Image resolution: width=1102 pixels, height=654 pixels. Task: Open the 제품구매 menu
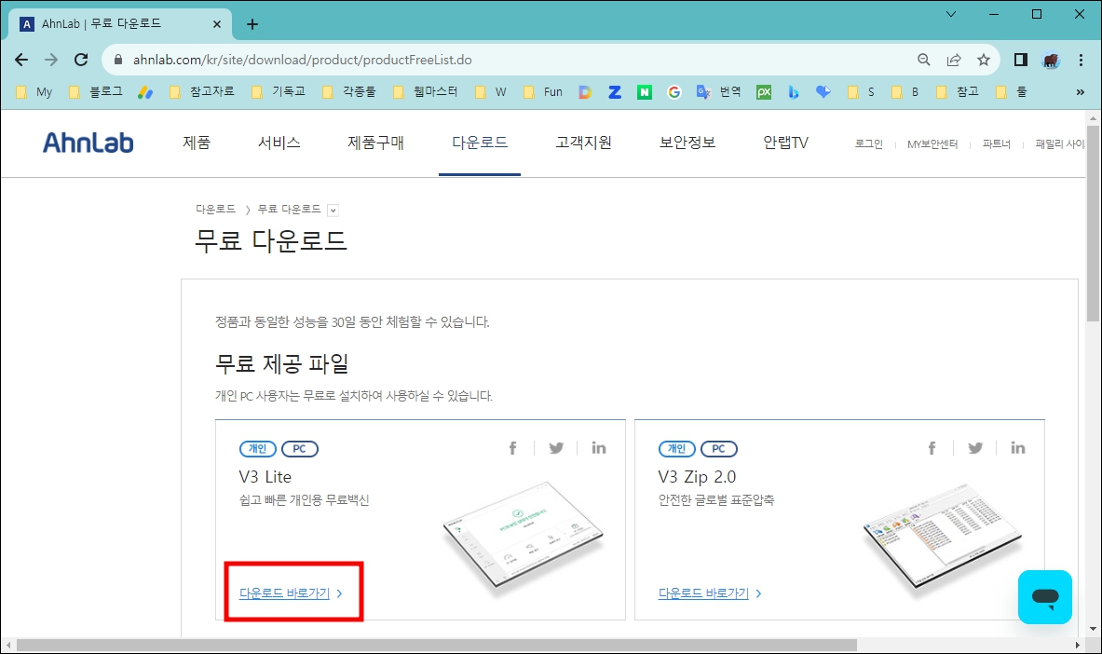point(376,143)
